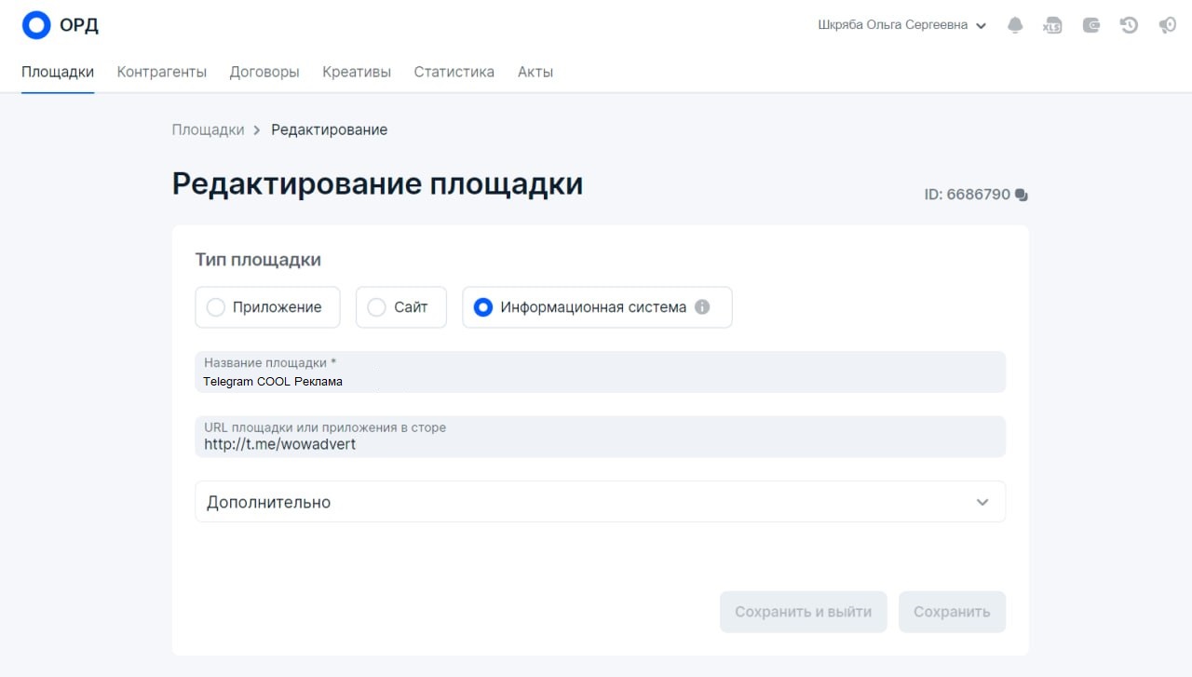Click the XLS export icon
1192x677 pixels.
(x=1052, y=26)
